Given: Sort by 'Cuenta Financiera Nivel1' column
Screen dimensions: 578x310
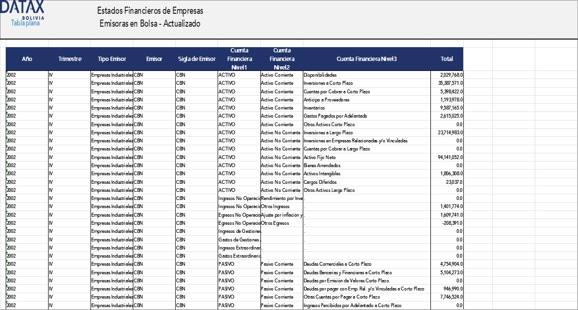Looking at the screenshot, I should [x=239, y=59].
